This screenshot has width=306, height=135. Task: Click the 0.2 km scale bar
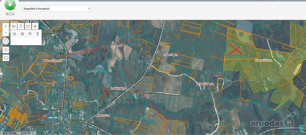coord(29,133)
